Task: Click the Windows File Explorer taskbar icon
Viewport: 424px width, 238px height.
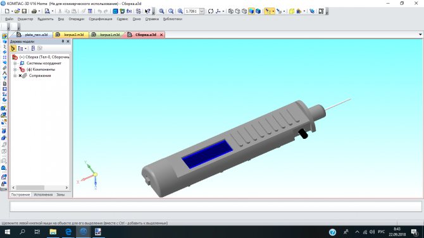Action: coord(53,232)
